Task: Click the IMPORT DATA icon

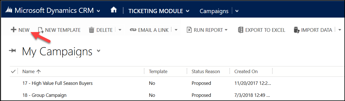Action: pyautogui.click(x=297, y=30)
